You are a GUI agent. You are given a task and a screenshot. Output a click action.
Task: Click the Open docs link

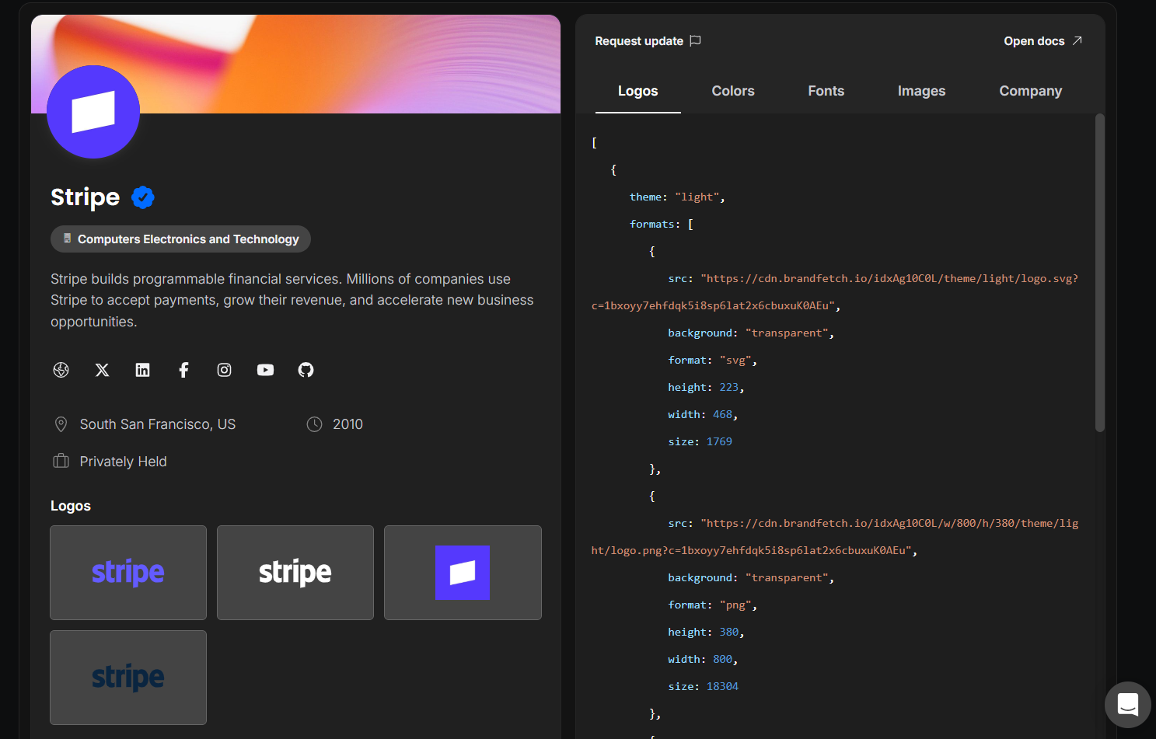coord(1042,40)
